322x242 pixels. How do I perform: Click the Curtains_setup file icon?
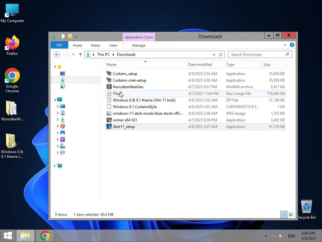click(x=109, y=73)
